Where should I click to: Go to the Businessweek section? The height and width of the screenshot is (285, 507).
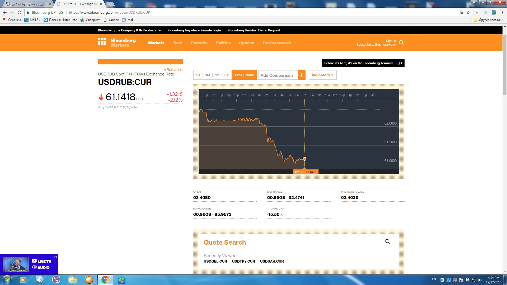[277, 43]
